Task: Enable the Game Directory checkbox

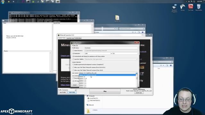Action: 73,50
